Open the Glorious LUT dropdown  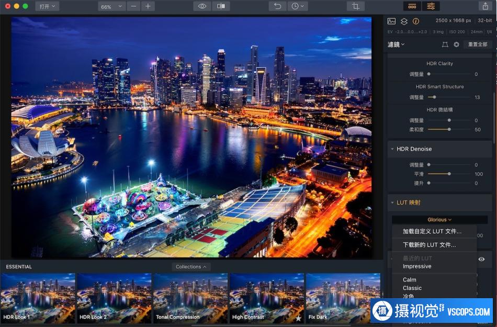point(439,220)
